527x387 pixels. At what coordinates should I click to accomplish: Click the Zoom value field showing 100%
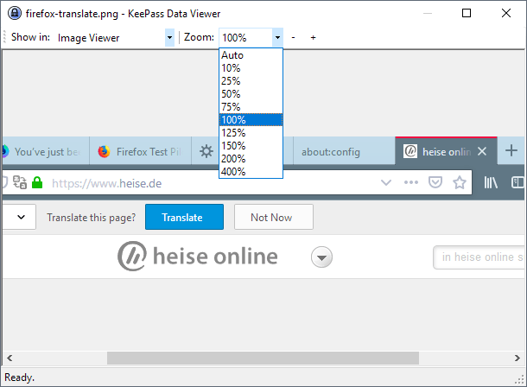246,38
